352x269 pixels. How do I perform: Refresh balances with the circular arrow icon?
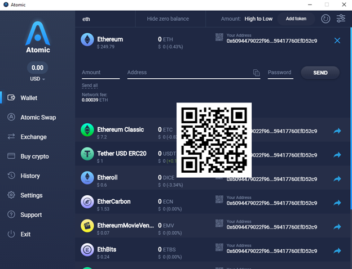click(325, 19)
